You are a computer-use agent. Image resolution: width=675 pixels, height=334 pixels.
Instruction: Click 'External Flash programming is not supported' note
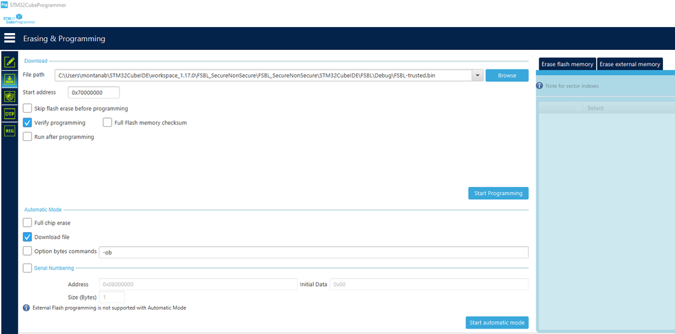pos(109,308)
